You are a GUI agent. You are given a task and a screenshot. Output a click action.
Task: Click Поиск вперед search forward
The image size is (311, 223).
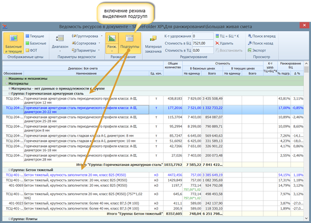coord(262,36)
